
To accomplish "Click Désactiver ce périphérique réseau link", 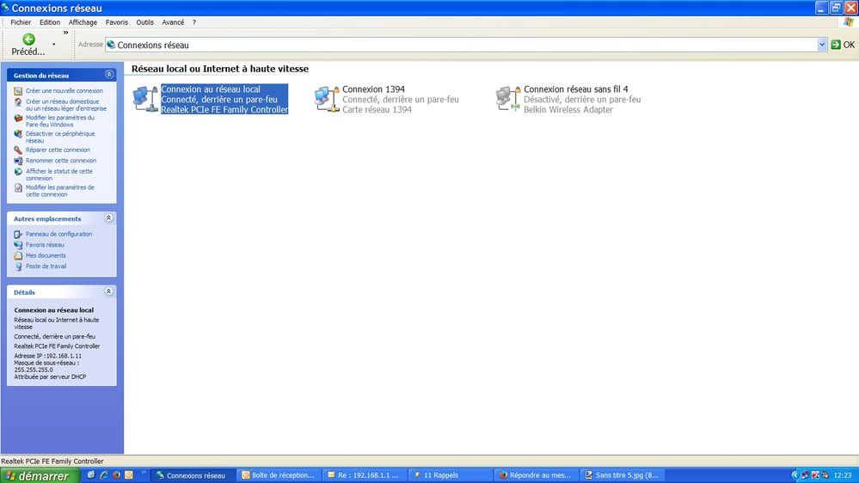I will (x=59, y=137).
